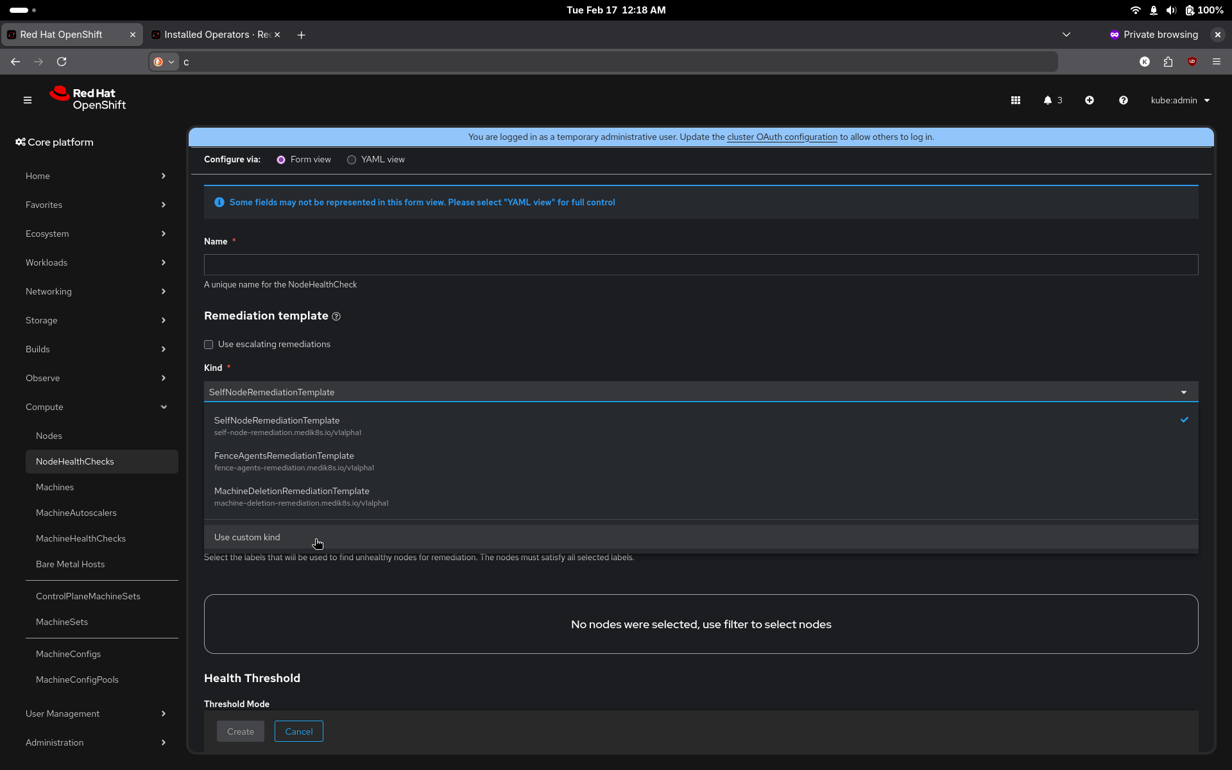Click the Remediation template help icon
The width and height of the screenshot is (1232, 770).
336,316
